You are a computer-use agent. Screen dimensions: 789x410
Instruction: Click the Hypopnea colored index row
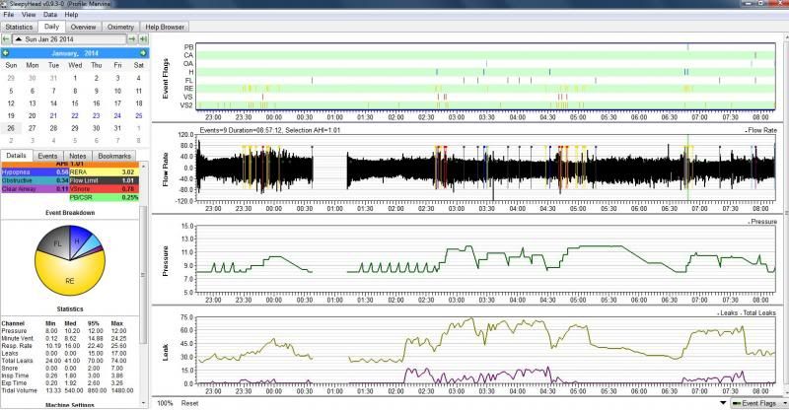pos(36,171)
